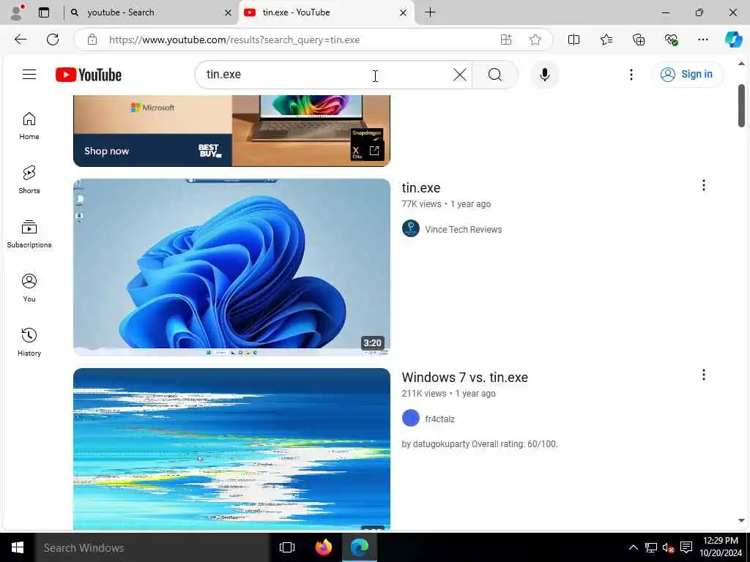750x562 pixels.
Task: Open a new browser tab
Action: click(x=430, y=12)
